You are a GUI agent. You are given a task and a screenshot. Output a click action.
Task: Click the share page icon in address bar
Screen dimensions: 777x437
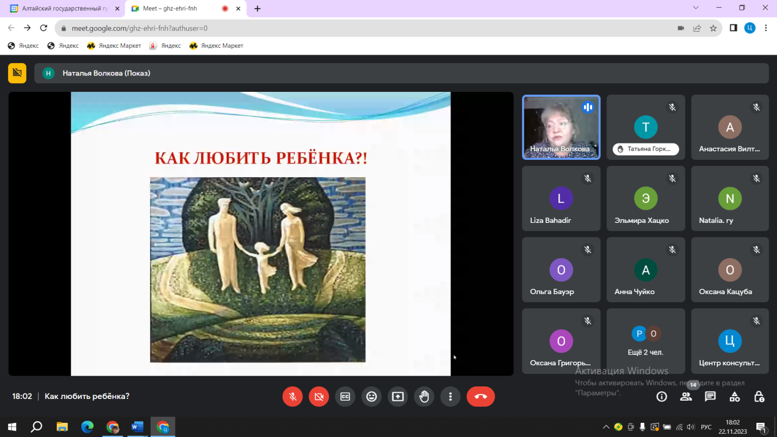[x=697, y=28]
